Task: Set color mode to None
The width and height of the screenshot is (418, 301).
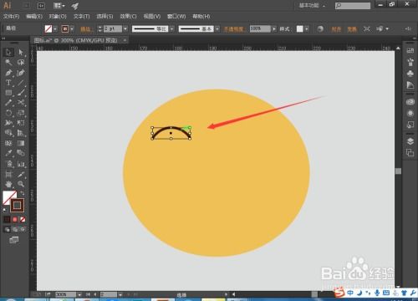Action: click(x=23, y=219)
